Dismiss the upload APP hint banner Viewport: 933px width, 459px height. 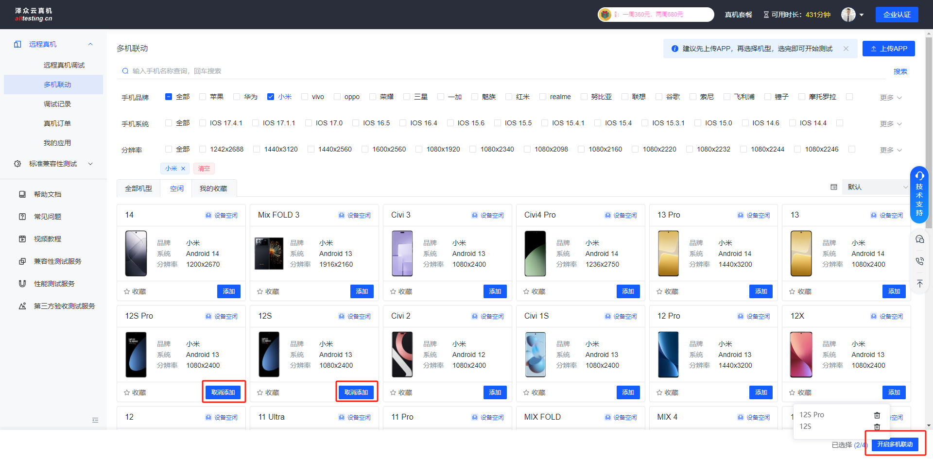846,49
